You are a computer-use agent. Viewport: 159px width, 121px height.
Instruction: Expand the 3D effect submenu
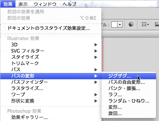click(51, 45)
